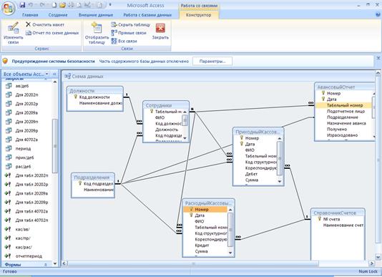This screenshot has width=382, height=277.
Task: Open the Главная ribbon tab
Action: pyautogui.click(x=30, y=15)
